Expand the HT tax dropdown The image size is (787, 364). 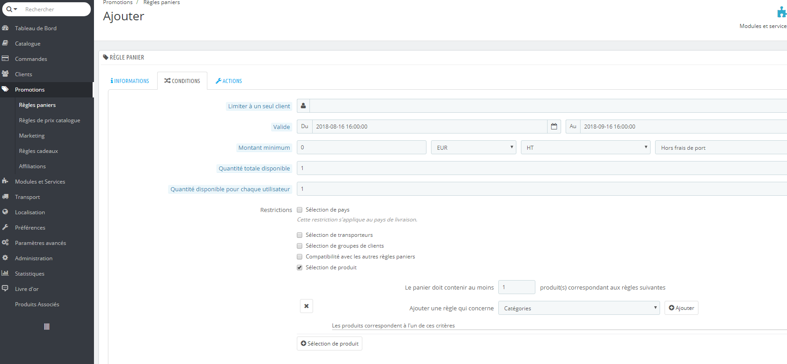[586, 147]
